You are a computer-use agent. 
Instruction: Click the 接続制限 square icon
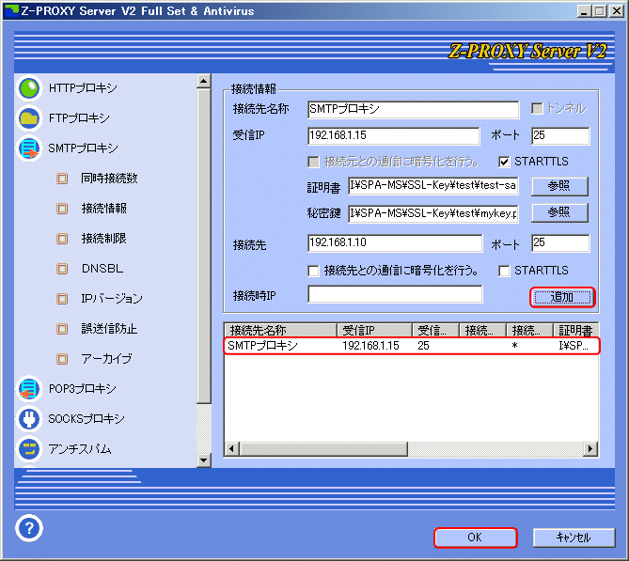(x=62, y=239)
